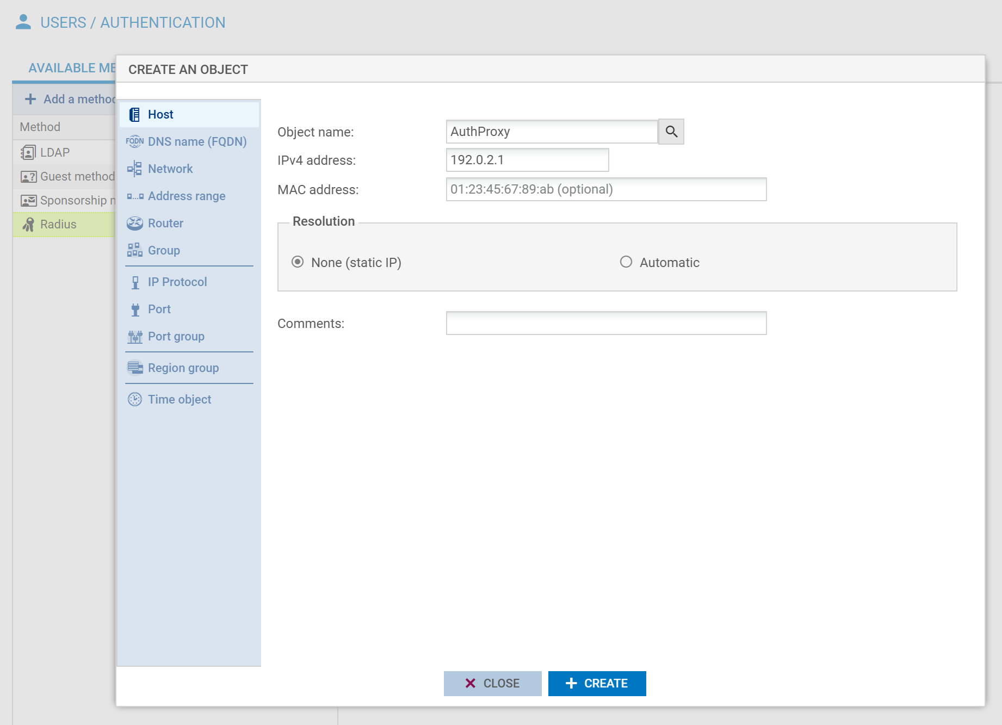The height and width of the screenshot is (725, 1002).
Task: Switch to the Port group category
Action: click(176, 336)
